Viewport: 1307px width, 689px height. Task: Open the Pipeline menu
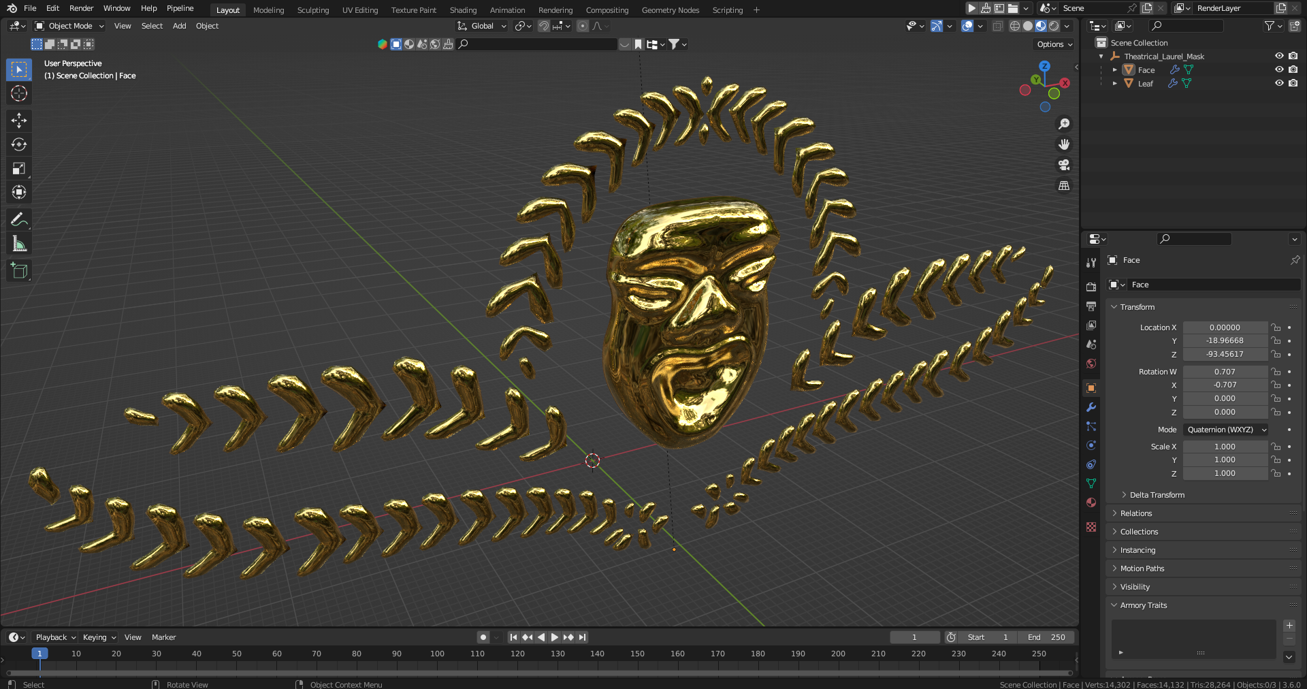(180, 8)
